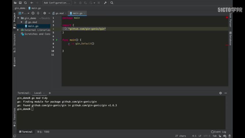
Task: Click the Search Everywhere magnifier icon
Action: (112, 3)
